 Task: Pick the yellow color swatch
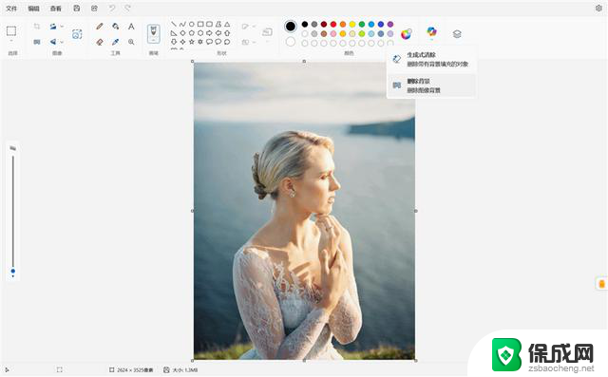[352, 25]
